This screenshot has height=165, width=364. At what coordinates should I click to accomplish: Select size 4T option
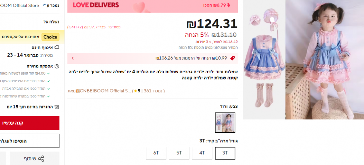click(x=202, y=153)
